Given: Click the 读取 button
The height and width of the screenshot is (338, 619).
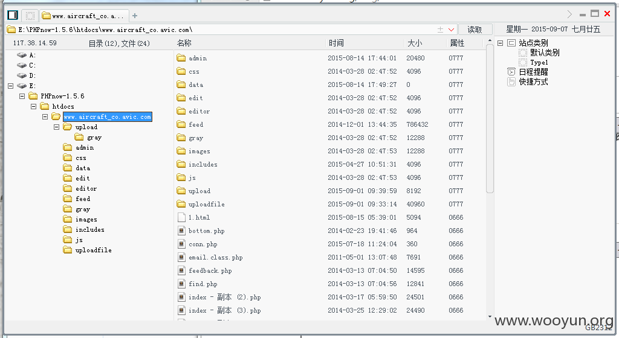Looking at the screenshot, I should (475, 30).
